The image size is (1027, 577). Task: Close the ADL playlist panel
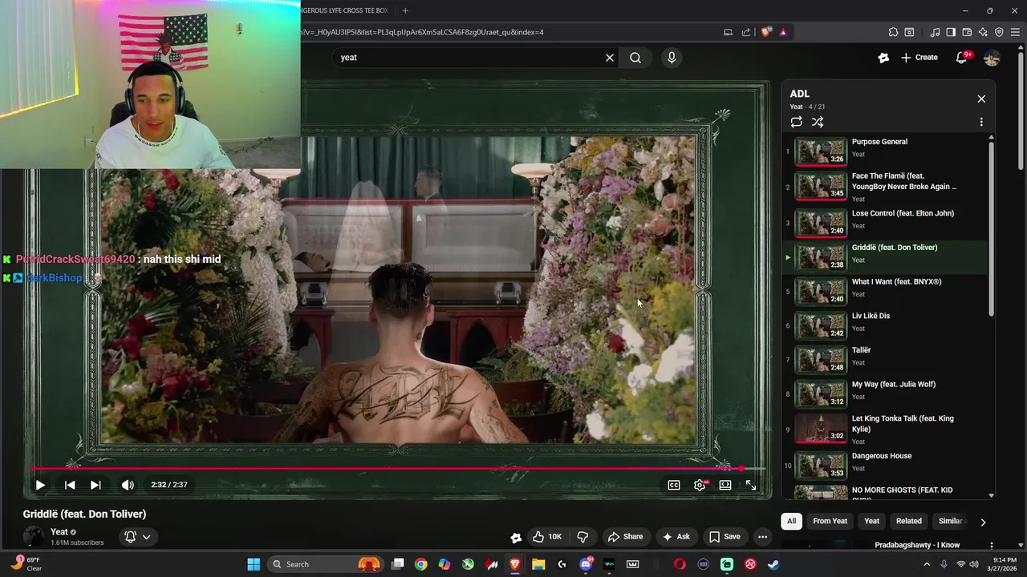click(x=981, y=99)
